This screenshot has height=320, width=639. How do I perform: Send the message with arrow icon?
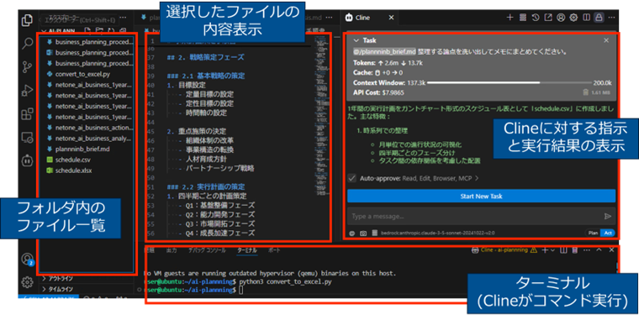[x=608, y=216]
